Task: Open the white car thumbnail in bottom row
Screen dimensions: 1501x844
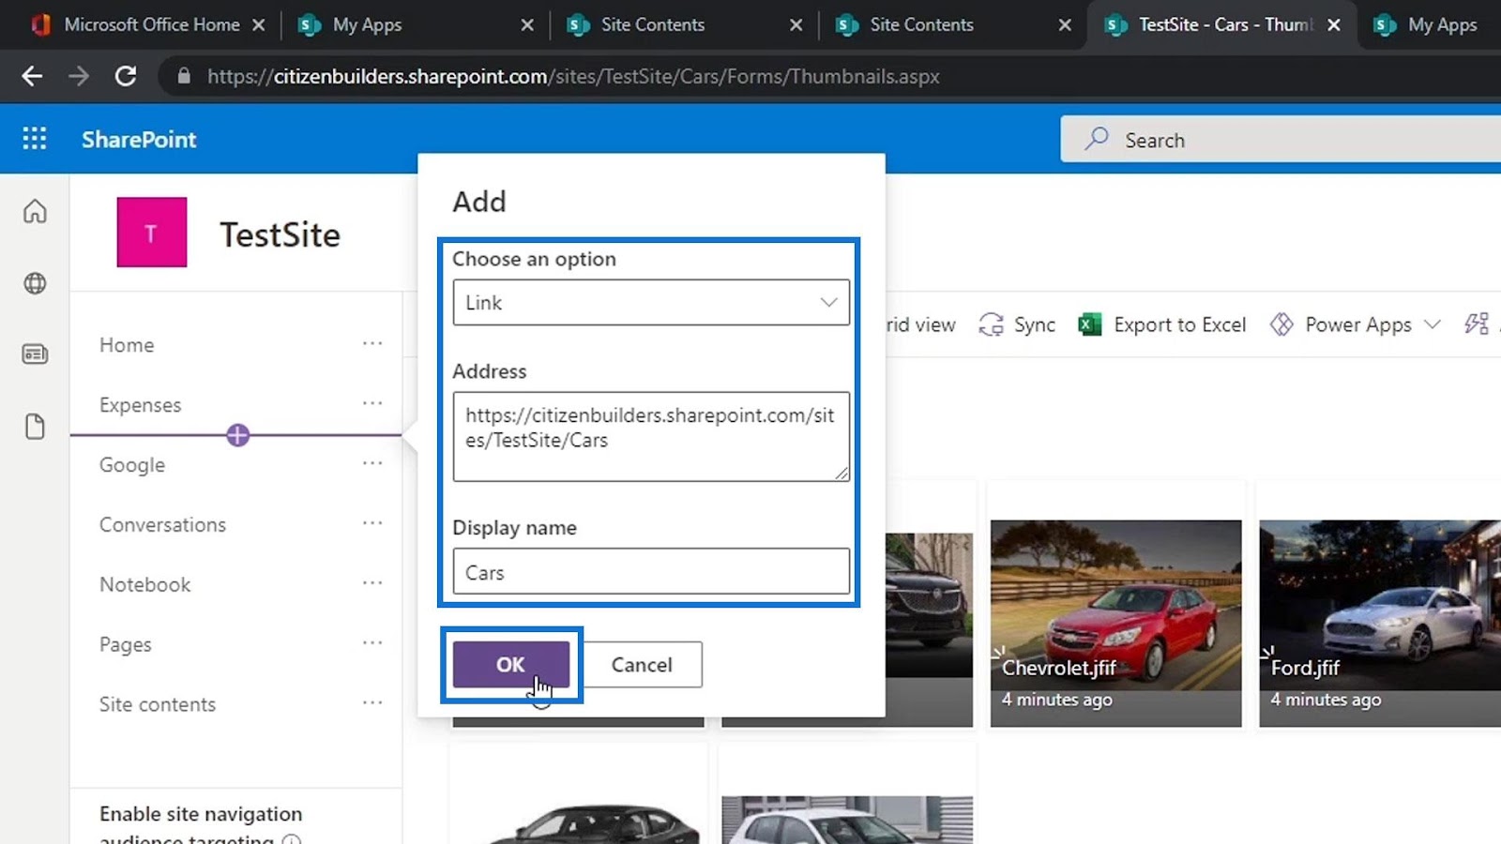Action: coord(847,820)
